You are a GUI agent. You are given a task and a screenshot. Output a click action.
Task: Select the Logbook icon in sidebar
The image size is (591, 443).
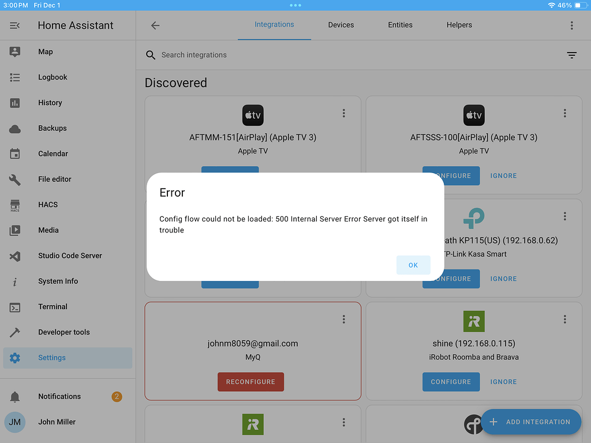pyautogui.click(x=16, y=77)
